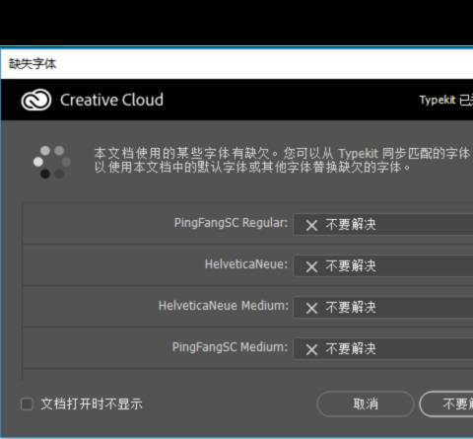Open the PingFangSC Regular font dropdown
This screenshot has width=473, height=439.
pos(383,225)
